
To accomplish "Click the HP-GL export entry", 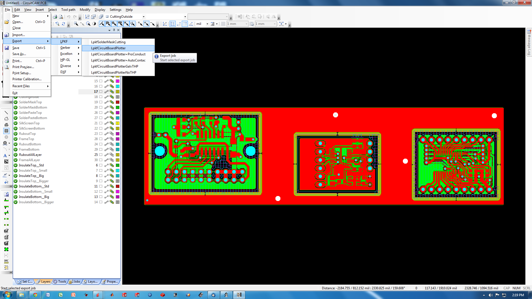I will point(66,60).
